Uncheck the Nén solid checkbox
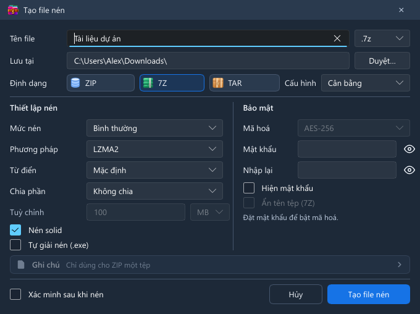420x314 pixels. click(15, 230)
